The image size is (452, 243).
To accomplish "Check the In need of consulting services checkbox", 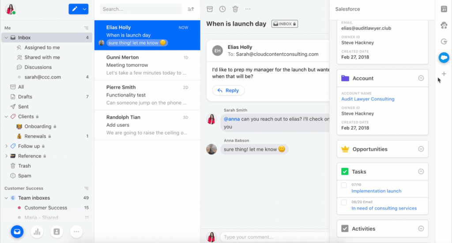I will [x=344, y=202].
